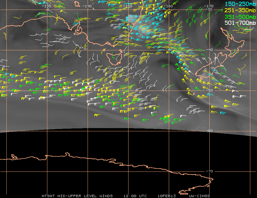This screenshot has width=257, height=198.
Task: Click the cyan 150-250mb legend label
Action: (240, 4)
